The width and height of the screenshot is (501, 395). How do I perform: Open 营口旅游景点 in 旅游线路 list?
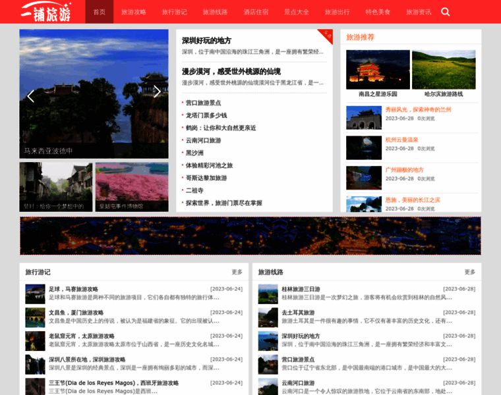[x=298, y=359]
